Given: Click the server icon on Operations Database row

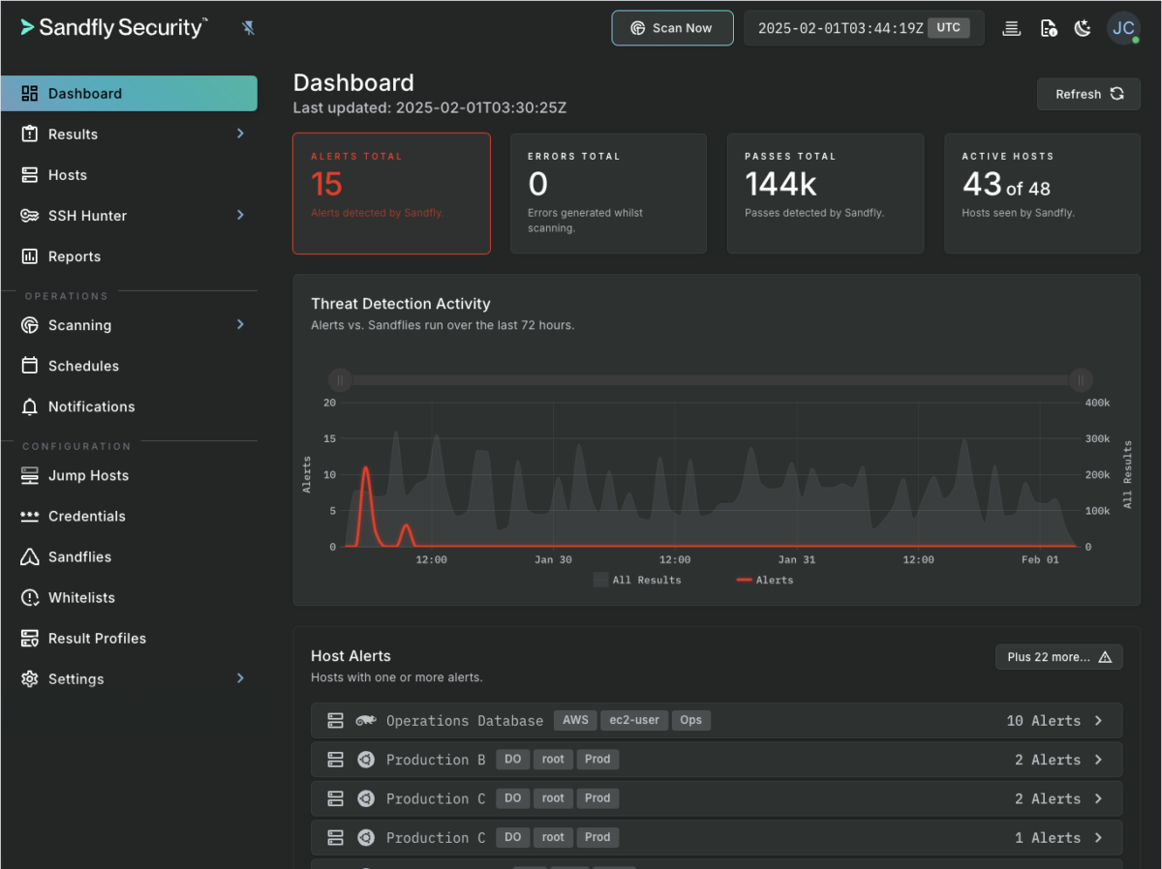Looking at the screenshot, I should pyautogui.click(x=335, y=720).
